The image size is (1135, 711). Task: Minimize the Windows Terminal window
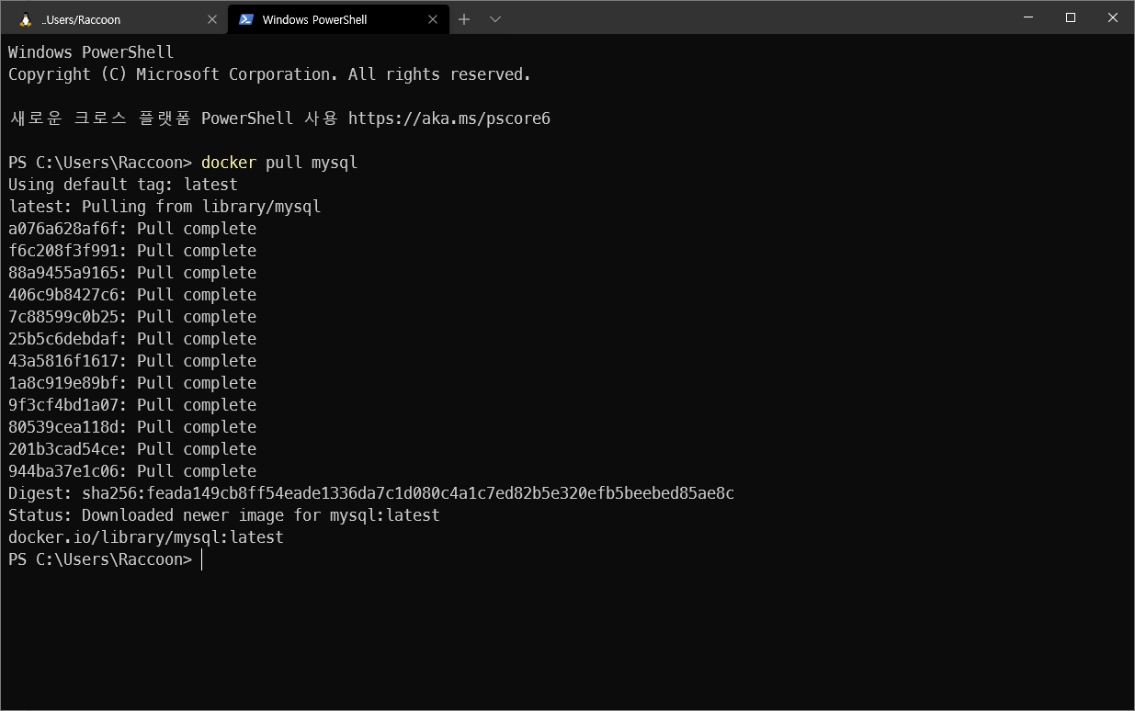pos(1027,17)
